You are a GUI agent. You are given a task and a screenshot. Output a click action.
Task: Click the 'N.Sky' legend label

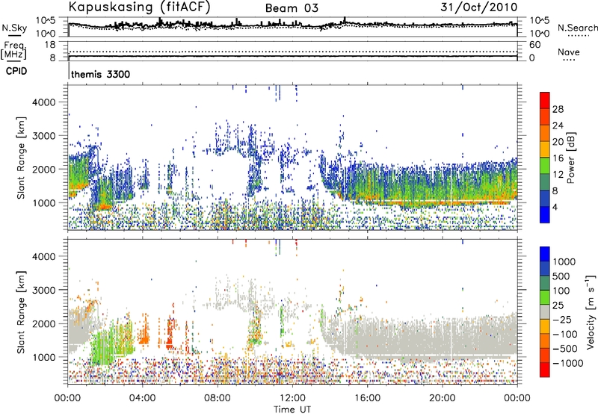[x=14, y=28]
